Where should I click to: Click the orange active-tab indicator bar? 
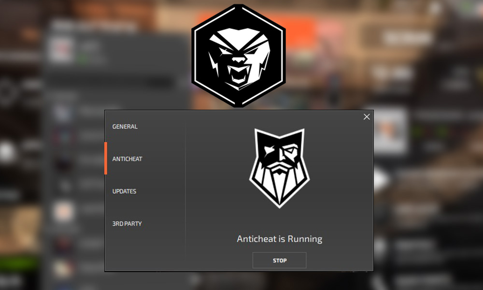[x=106, y=159]
